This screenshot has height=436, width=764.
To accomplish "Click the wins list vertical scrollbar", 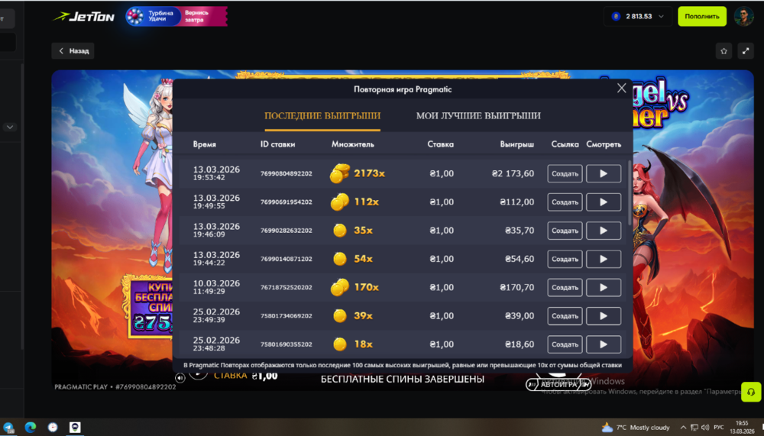I will 630,191.
